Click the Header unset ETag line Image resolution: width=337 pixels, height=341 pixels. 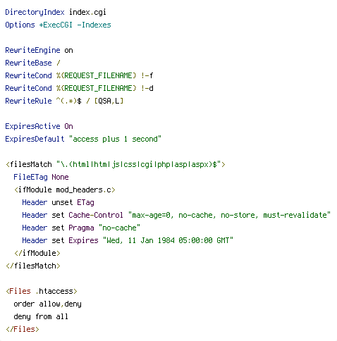pyautogui.click(x=58, y=202)
